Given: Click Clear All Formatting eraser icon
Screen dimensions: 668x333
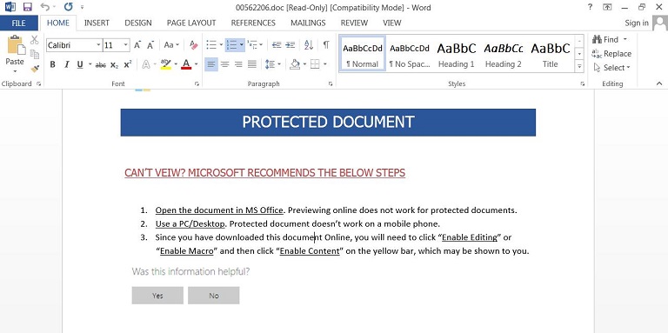Looking at the screenshot, I should [x=193, y=44].
